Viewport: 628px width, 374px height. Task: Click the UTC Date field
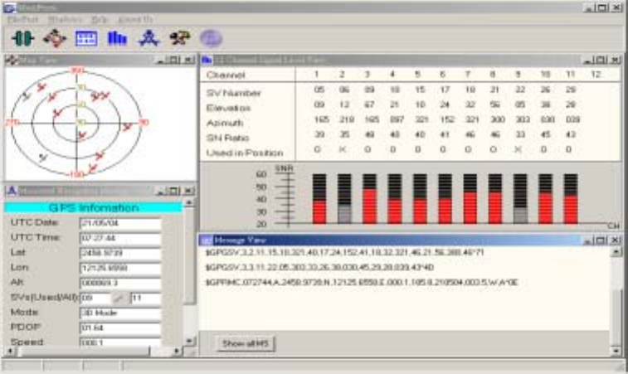[x=120, y=223]
